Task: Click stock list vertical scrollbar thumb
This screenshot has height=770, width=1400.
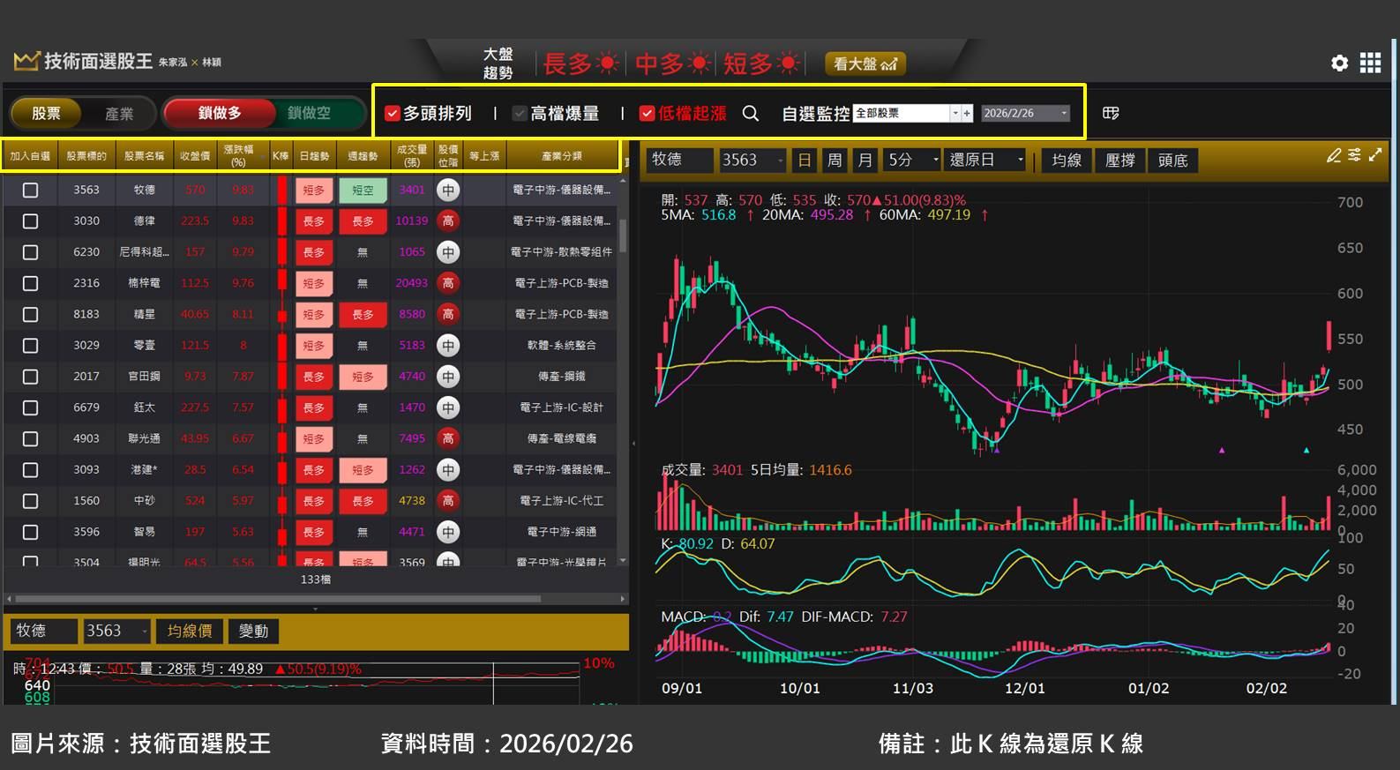Action: (624, 235)
